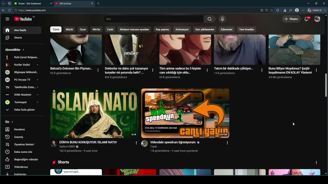Image resolution: width=328 pixels, height=184 pixels.
Task: Select the Son yüklenenler chip
Action: pyautogui.click(x=205, y=29)
